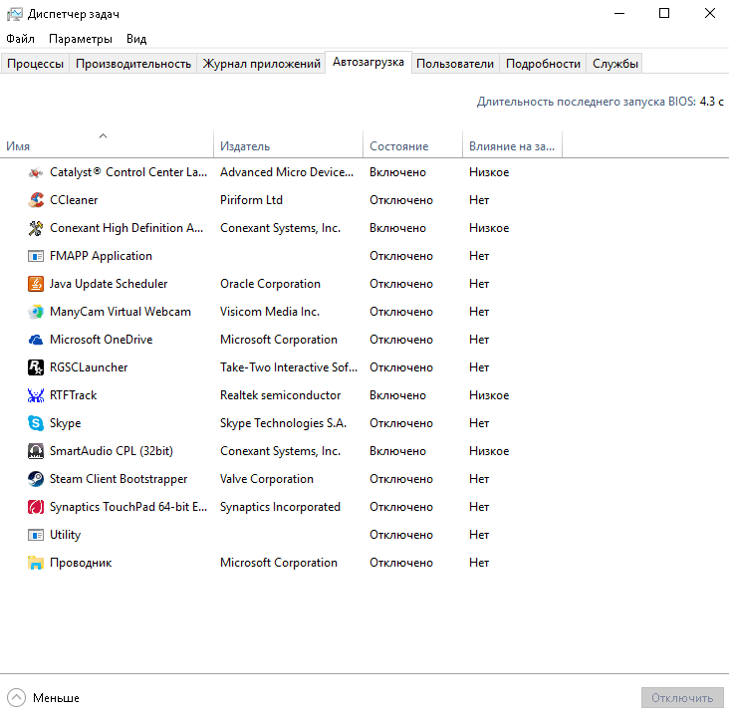
Task: Click the Skype Technologies S.A. cell
Action: (x=283, y=423)
